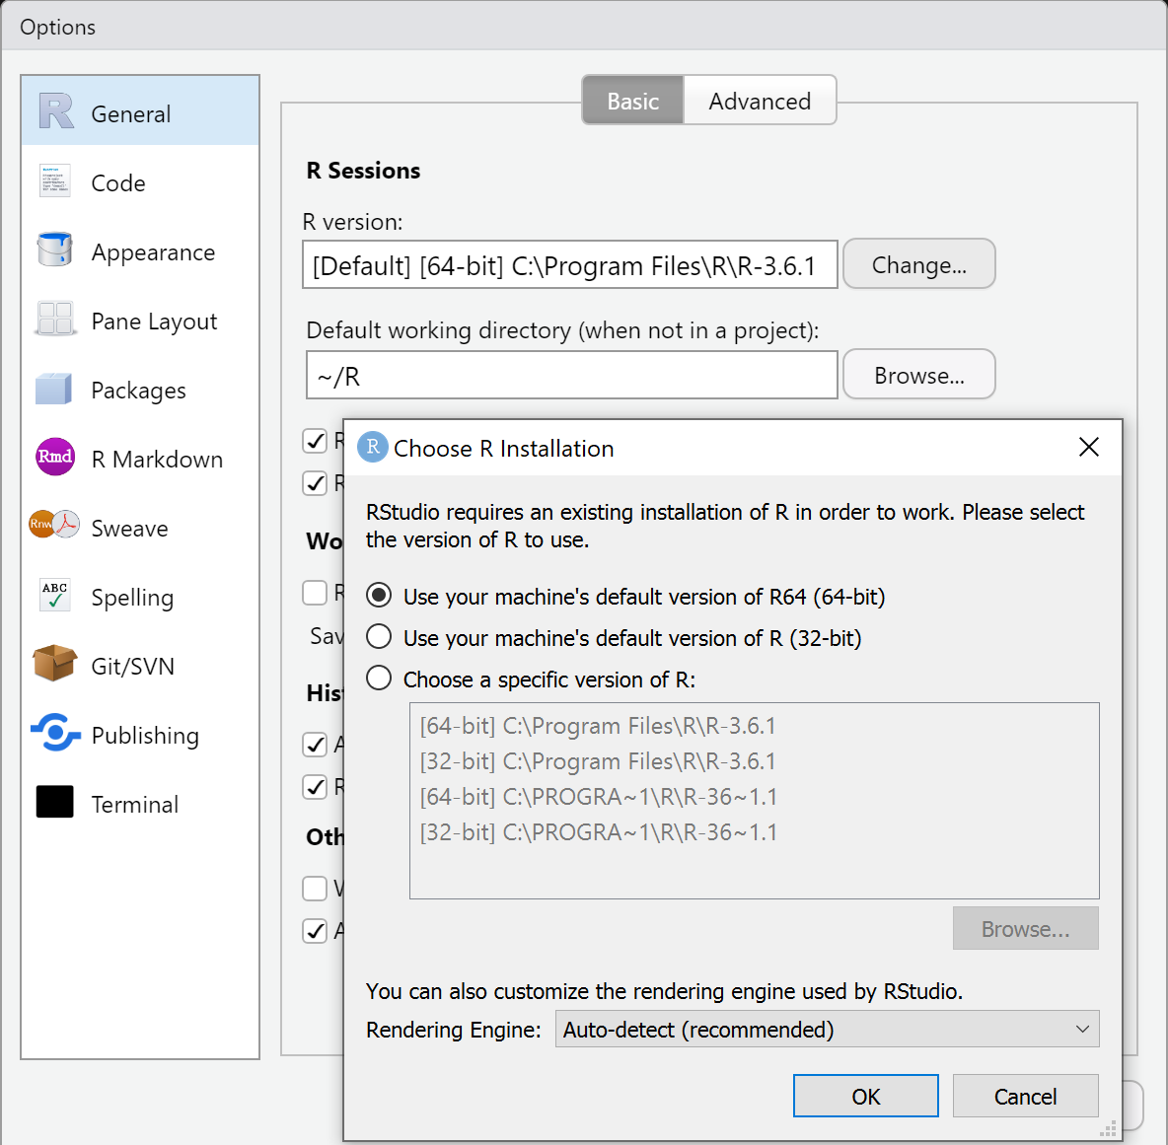Toggle first checkbox under the History heading
The height and width of the screenshot is (1145, 1168).
tap(315, 745)
